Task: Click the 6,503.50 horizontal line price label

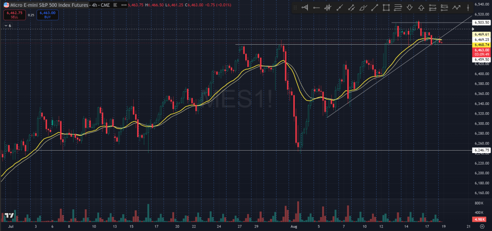Action: click(481, 23)
